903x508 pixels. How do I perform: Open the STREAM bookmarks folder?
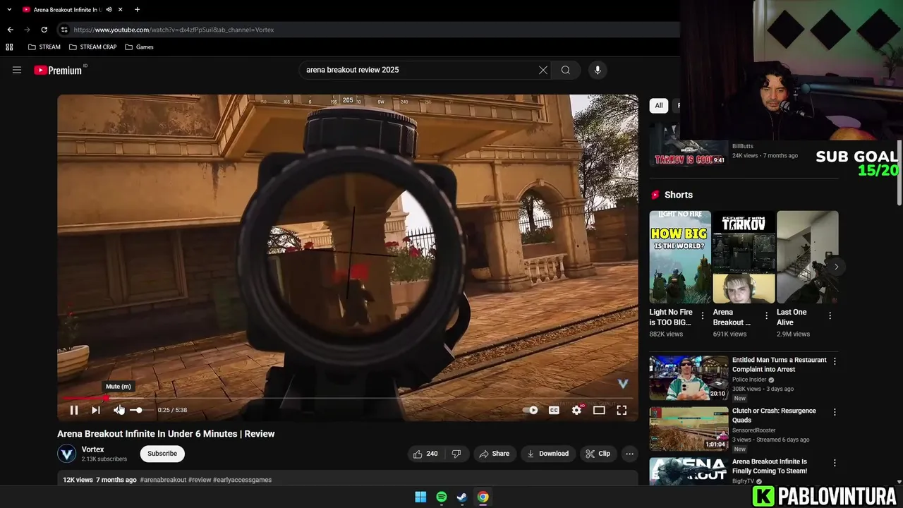pos(44,47)
